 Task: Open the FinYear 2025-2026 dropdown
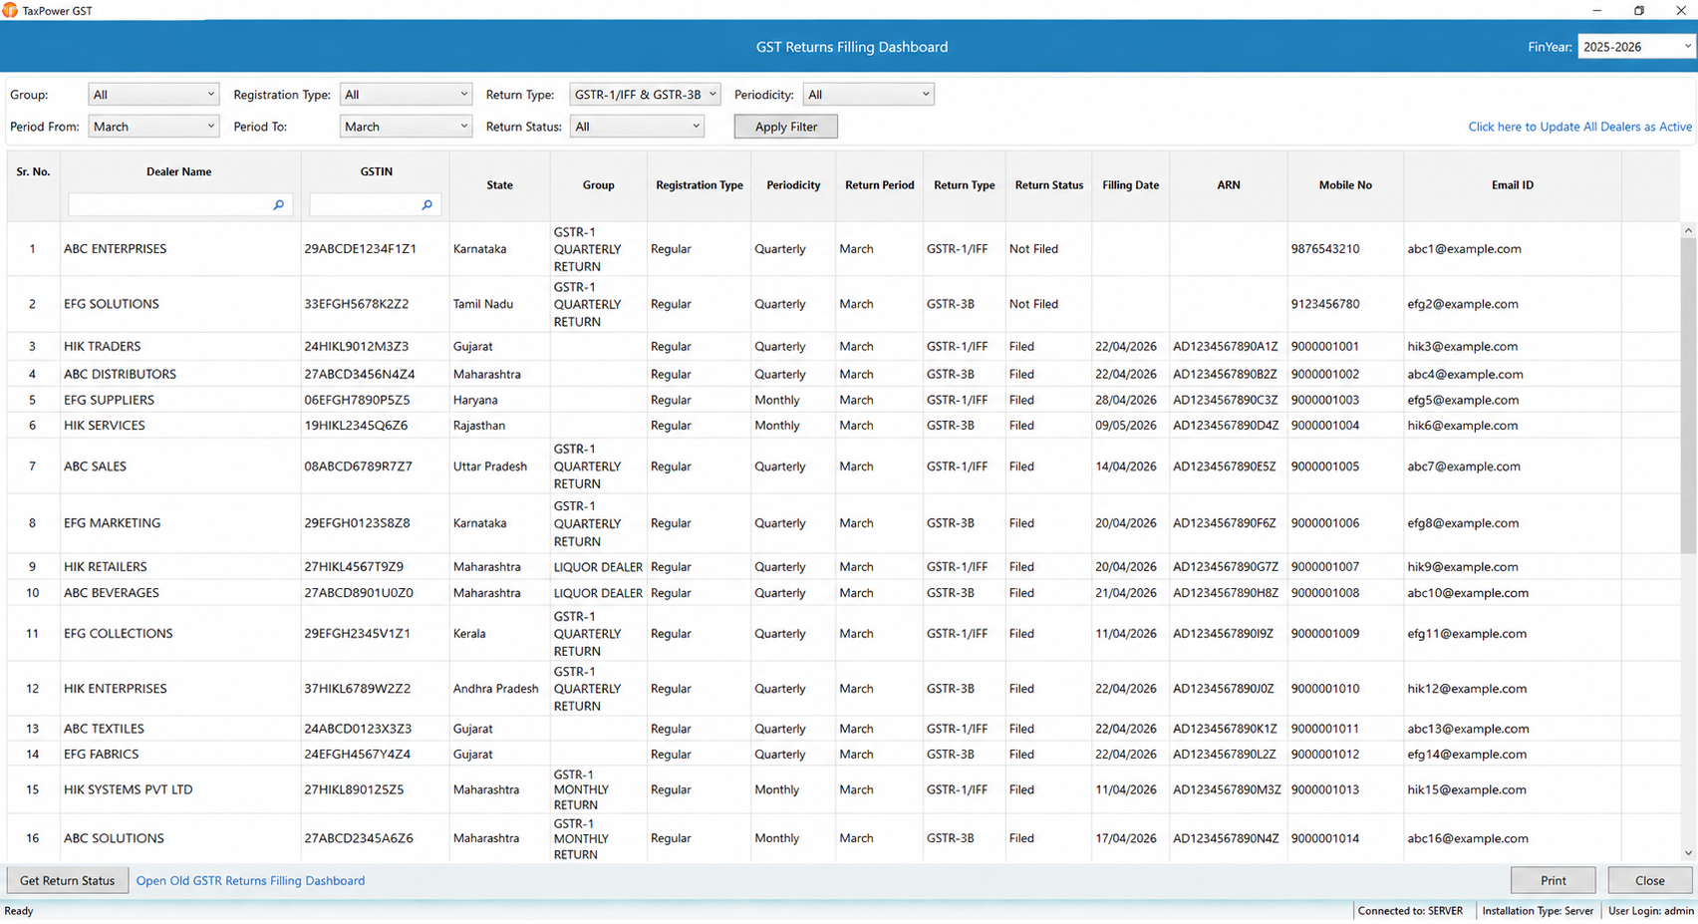point(1636,47)
